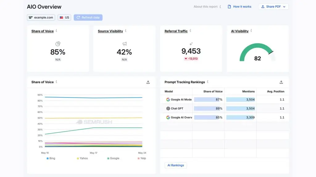
Task: Click info icon next to Referral Traffic
Action: pos(190,31)
